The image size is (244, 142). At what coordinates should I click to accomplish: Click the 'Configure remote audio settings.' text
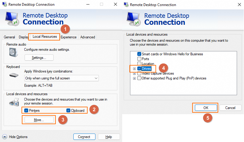tap(47, 50)
